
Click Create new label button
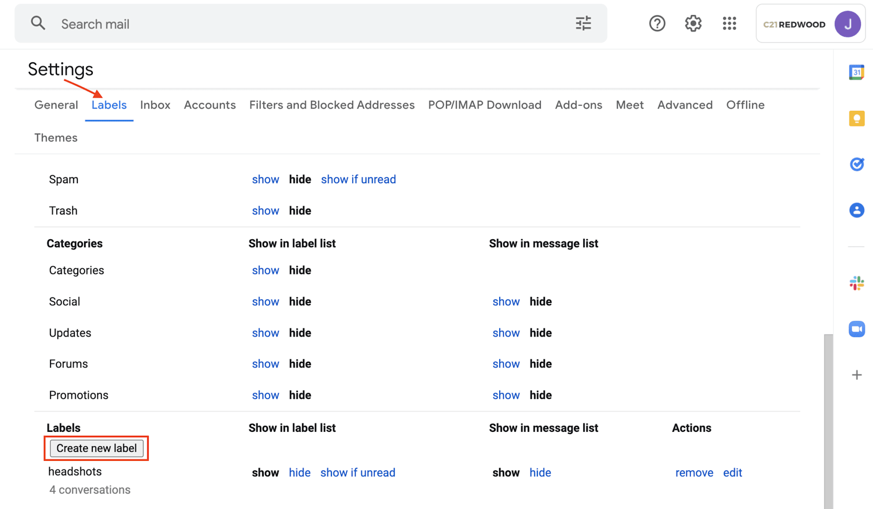click(x=96, y=448)
